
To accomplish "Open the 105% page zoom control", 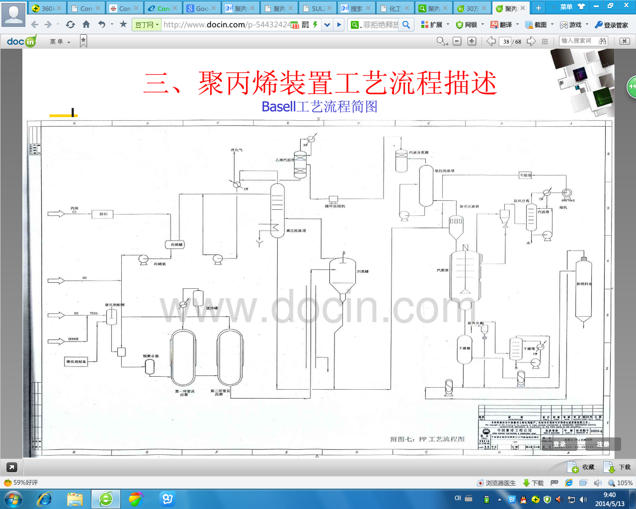I will [x=621, y=483].
